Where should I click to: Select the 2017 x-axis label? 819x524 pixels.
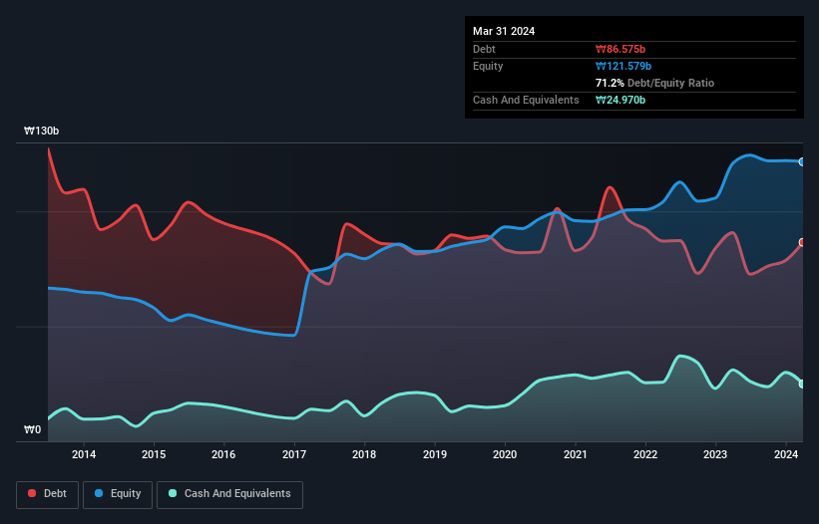click(x=294, y=454)
